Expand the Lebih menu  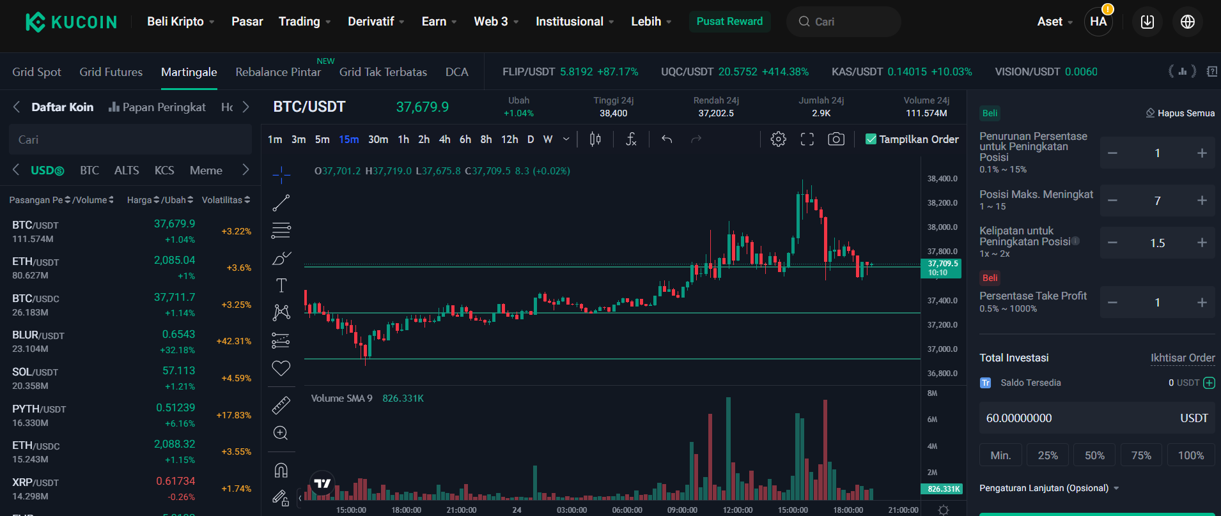pyautogui.click(x=651, y=22)
